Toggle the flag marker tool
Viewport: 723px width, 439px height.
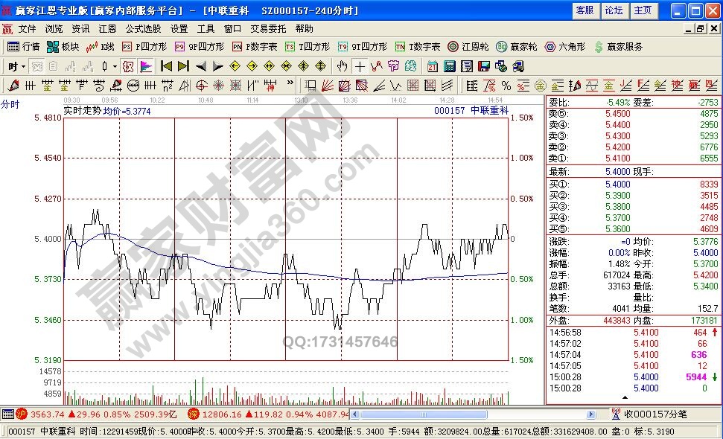tap(147, 66)
